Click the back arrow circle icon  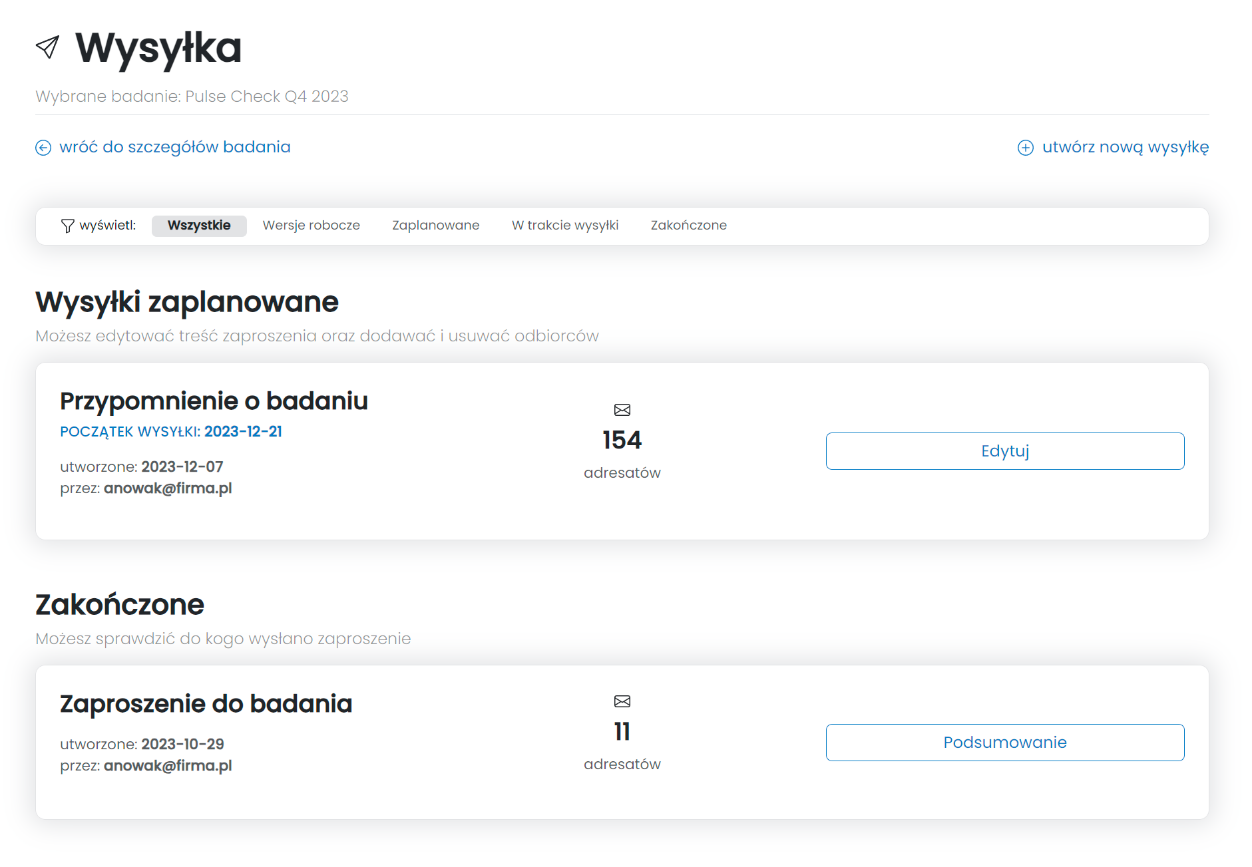(43, 148)
